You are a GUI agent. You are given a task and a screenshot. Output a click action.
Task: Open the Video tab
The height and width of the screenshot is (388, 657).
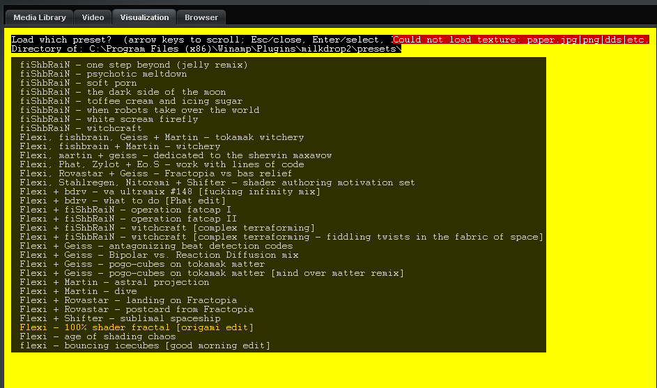(93, 17)
